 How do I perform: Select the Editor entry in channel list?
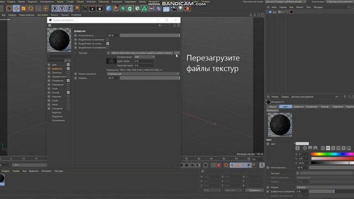point(56,112)
